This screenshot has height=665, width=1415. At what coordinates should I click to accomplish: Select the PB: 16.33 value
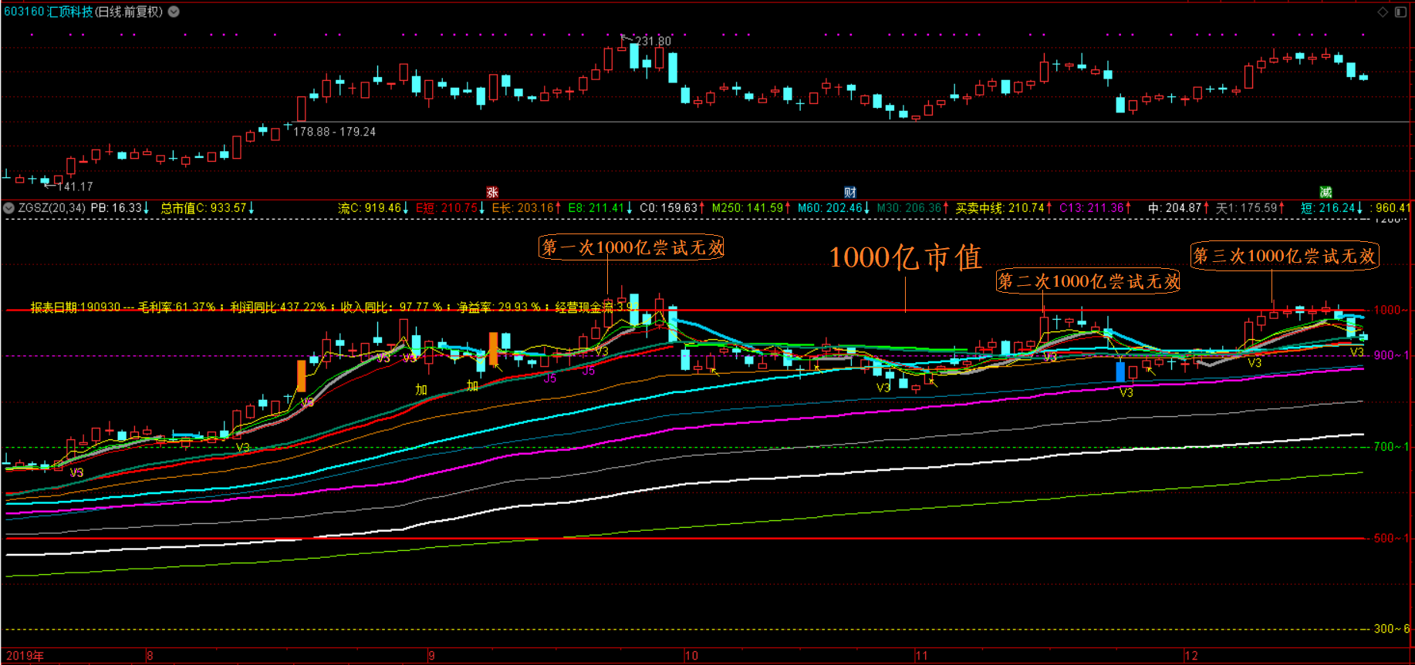coord(120,208)
